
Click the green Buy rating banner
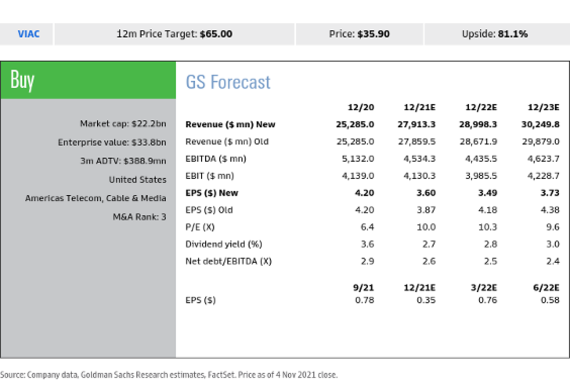point(88,80)
